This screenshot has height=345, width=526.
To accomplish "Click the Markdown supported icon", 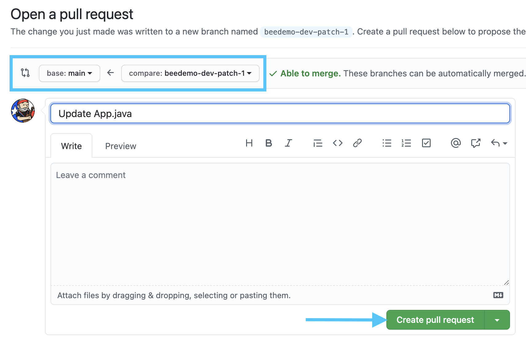I will [x=499, y=295].
